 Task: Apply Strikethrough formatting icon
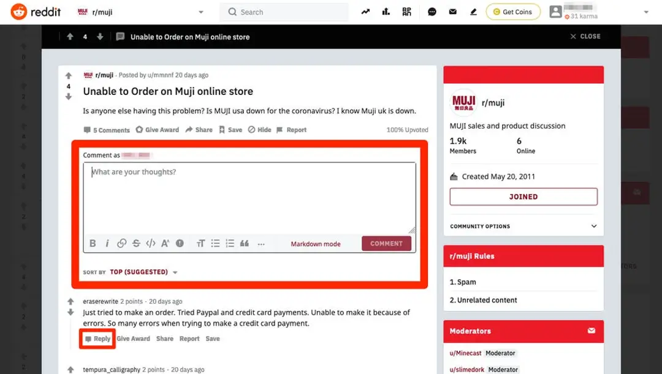click(137, 243)
